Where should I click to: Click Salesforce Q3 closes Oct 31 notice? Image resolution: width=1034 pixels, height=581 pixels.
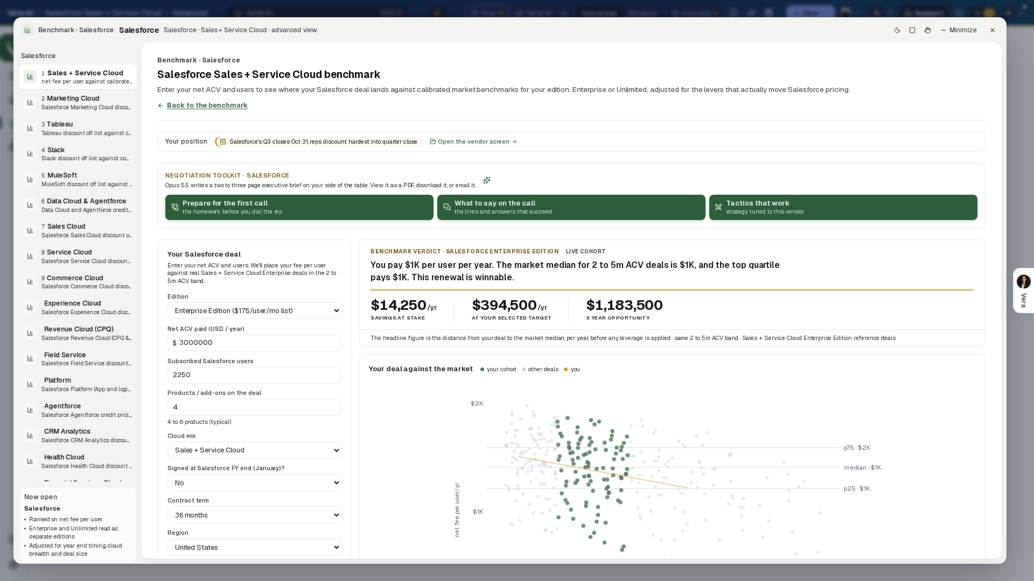coord(318,142)
